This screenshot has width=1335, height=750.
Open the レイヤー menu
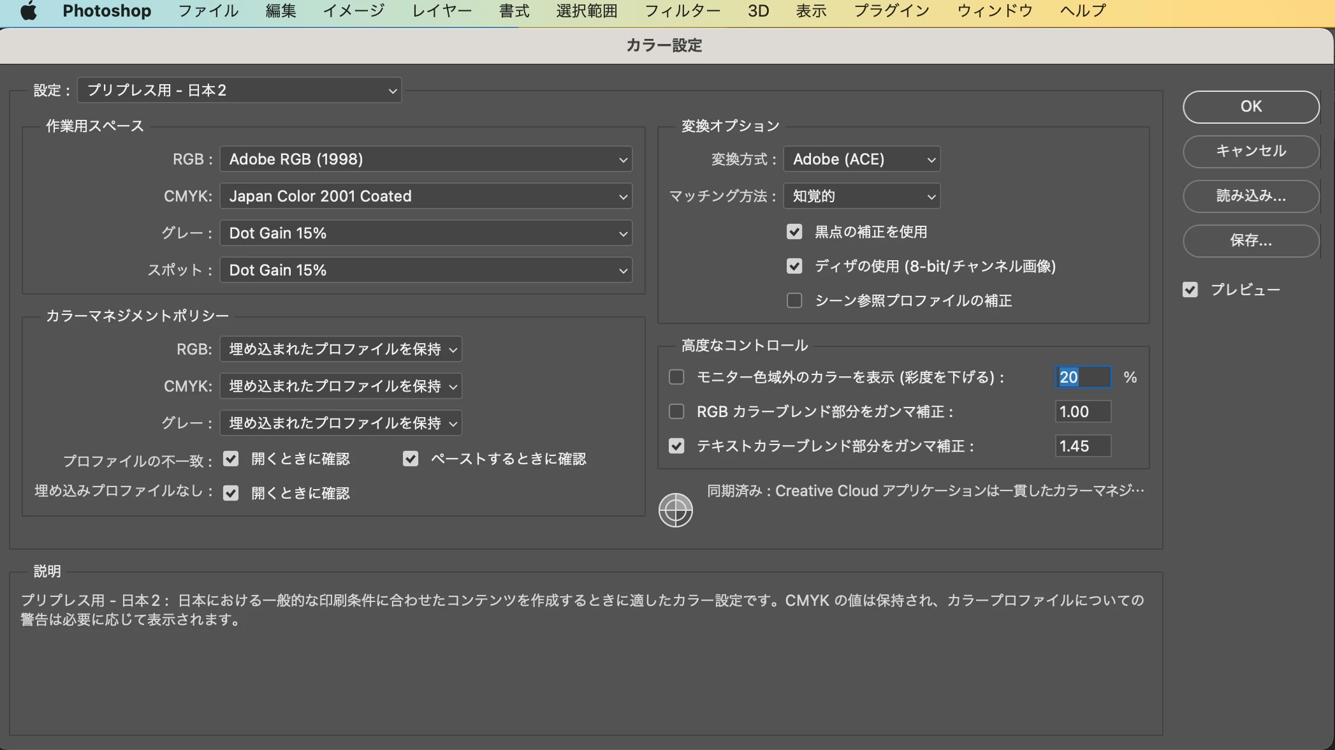click(x=441, y=11)
